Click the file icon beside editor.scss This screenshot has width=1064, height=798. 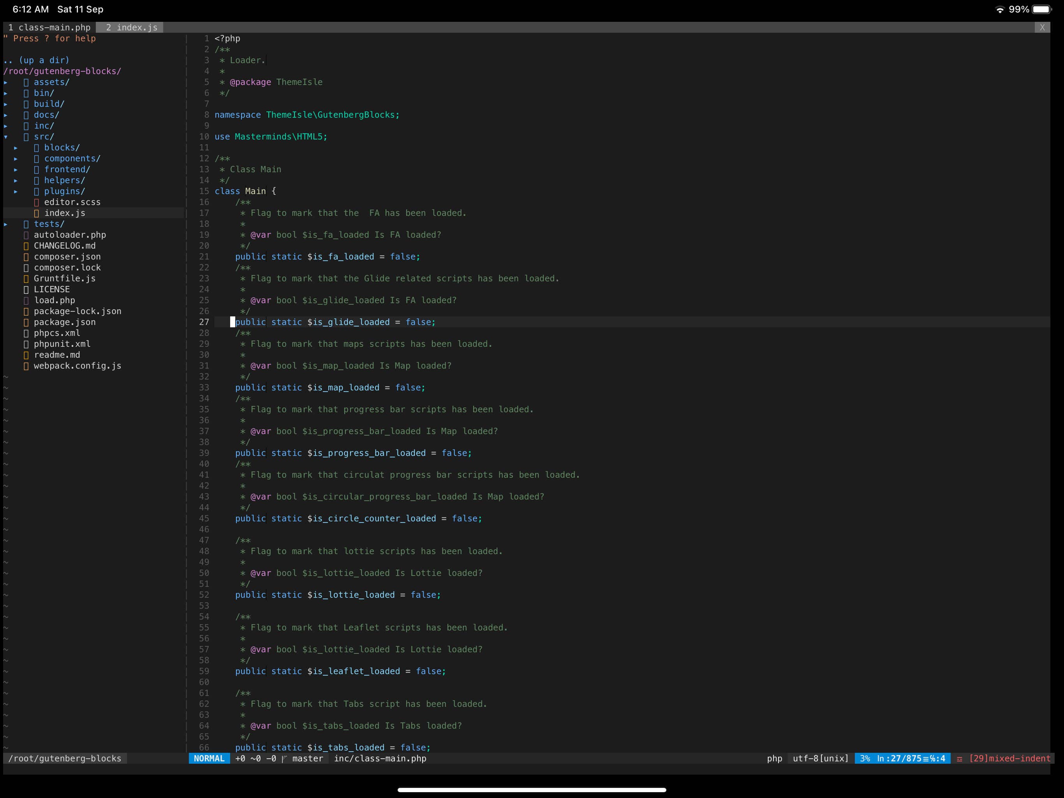pos(37,202)
